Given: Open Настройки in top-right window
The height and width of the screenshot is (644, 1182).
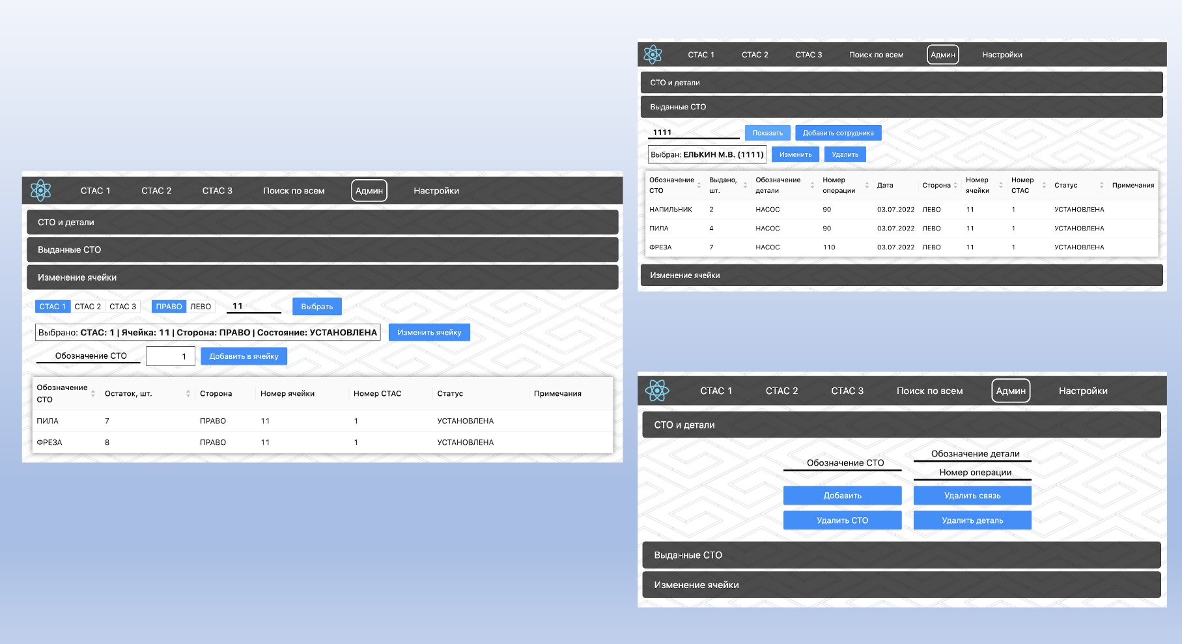Looking at the screenshot, I should (1002, 55).
